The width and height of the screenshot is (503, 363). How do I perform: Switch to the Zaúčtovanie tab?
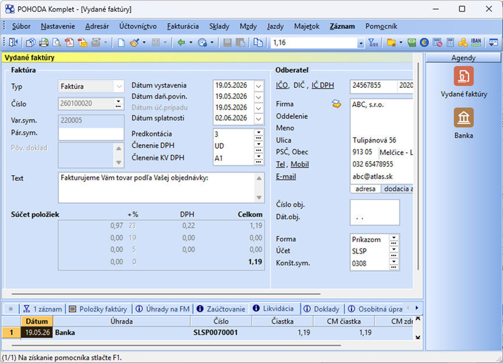(221, 309)
